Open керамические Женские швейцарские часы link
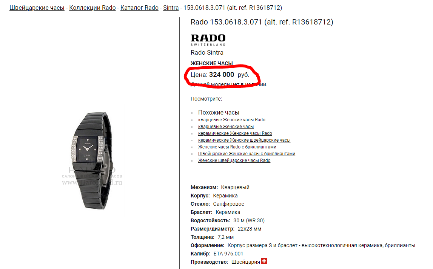The height and width of the screenshot is (269, 433). (244, 140)
